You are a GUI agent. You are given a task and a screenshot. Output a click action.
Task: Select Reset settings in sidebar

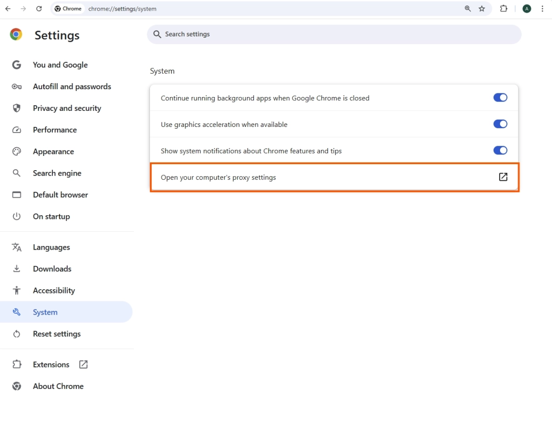point(57,333)
